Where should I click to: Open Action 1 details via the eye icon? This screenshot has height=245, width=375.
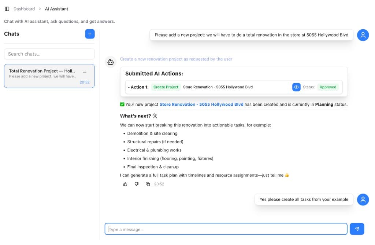pyautogui.click(x=296, y=87)
